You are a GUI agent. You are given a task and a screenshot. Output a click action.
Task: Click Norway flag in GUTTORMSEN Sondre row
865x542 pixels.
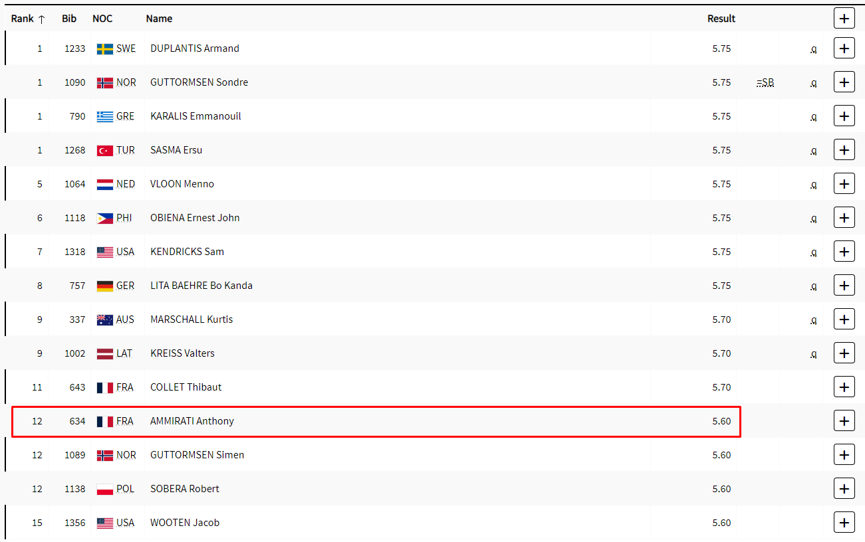(x=104, y=83)
